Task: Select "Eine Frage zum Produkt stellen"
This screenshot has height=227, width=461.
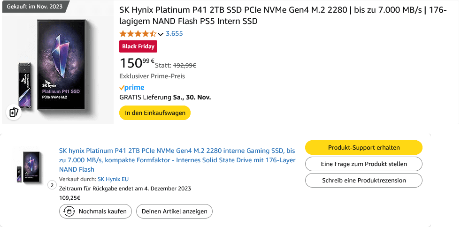Action: coord(364,164)
